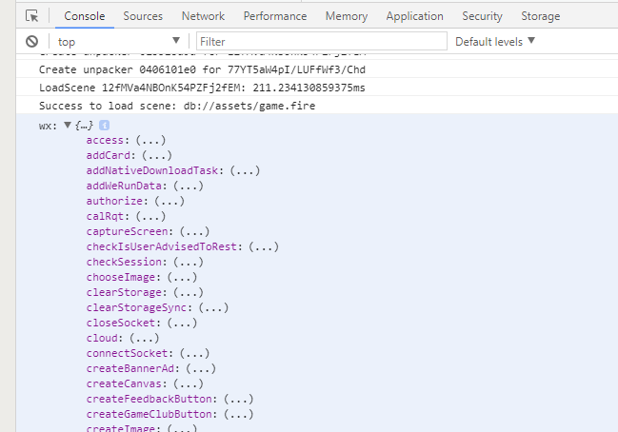
Task: Evaluate the chooseImage getter (...)
Action: tap(186, 278)
